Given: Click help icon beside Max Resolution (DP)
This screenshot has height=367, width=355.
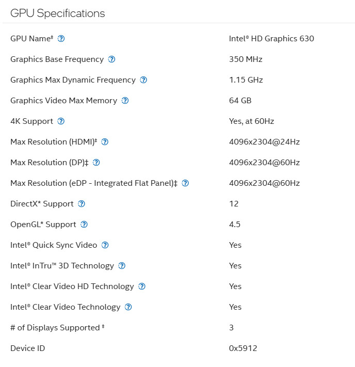Looking at the screenshot, I should 96,163.
